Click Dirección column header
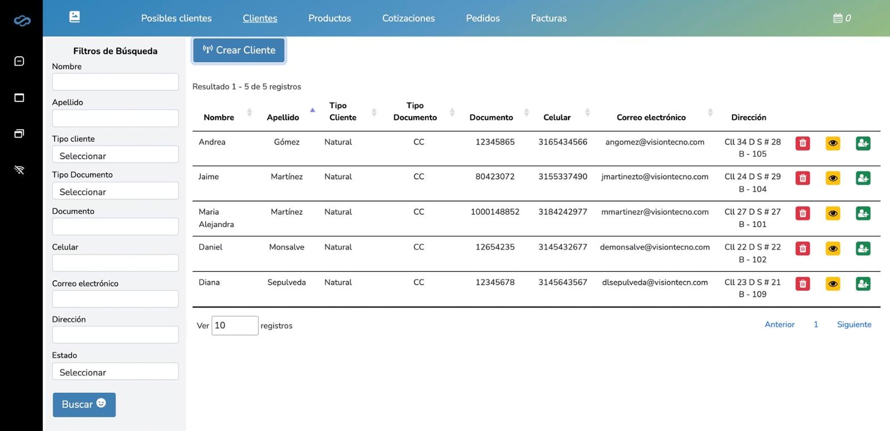This screenshot has width=890, height=431. tap(749, 117)
